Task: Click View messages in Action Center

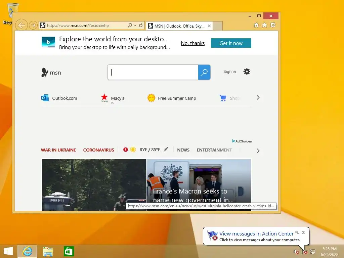Action: pyautogui.click(x=256, y=234)
